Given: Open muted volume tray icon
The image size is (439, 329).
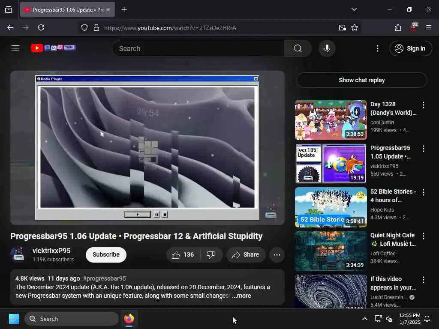Looking at the screenshot, I should point(389,319).
